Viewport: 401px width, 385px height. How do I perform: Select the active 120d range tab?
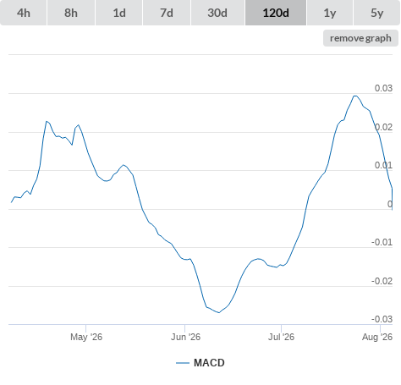(x=276, y=13)
